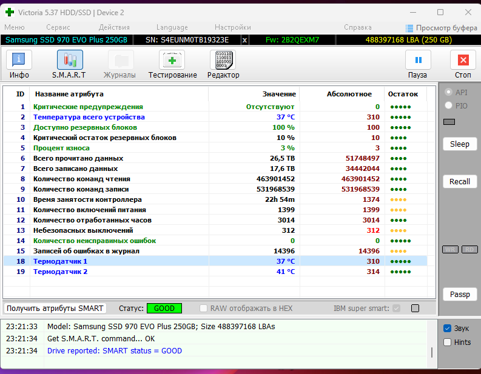Screen dimensions: 481x374
Task: Enable the Hints checkbox
Action: [x=447, y=342]
